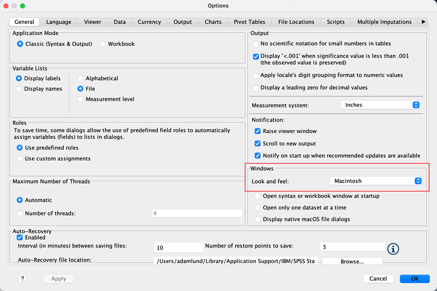The image size is (437, 291).
Task: Choose Use custom assignments for roles
Action: point(19,158)
